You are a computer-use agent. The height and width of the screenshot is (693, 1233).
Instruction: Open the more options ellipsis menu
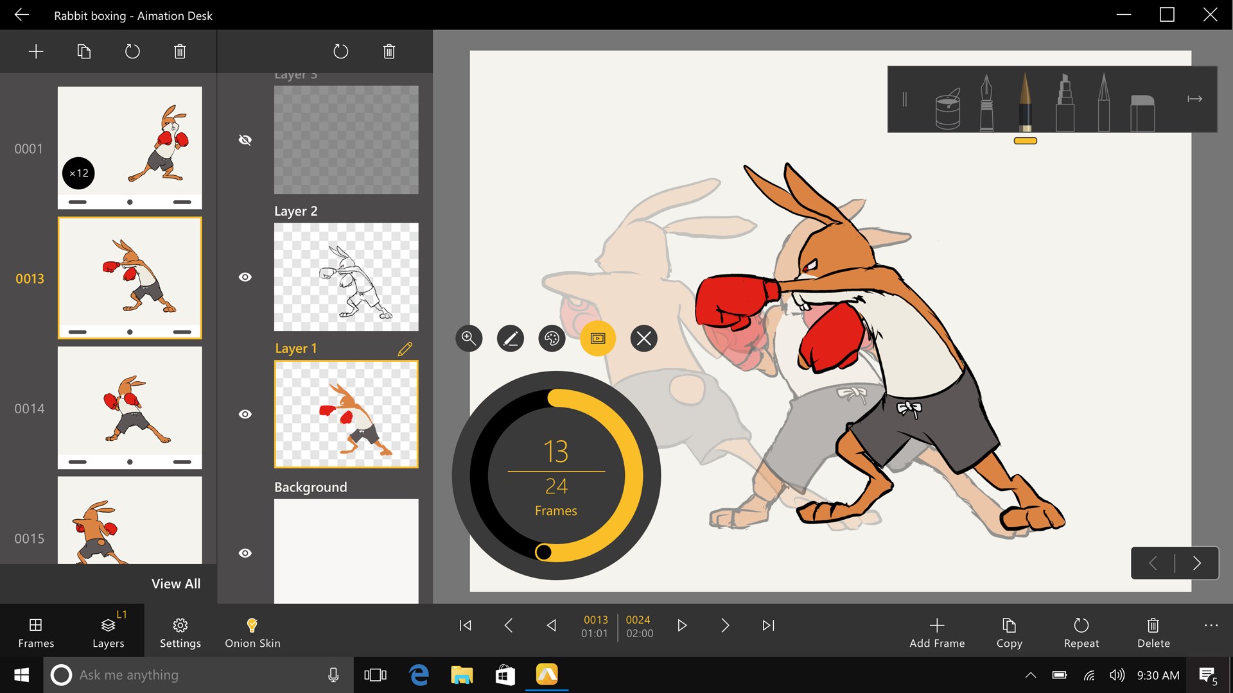click(x=1211, y=626)
